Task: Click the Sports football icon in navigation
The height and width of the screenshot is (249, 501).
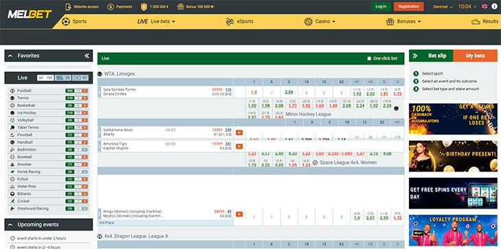Action: tap(66, 21)
